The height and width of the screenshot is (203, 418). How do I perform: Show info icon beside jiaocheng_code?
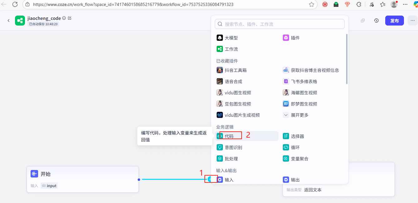64,18
